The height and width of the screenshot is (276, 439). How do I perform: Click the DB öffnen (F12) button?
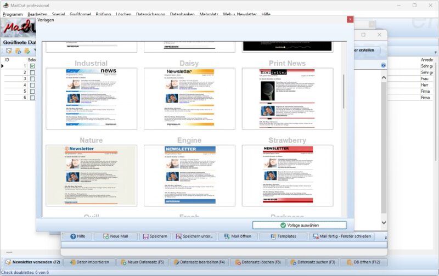pos(363,262)
